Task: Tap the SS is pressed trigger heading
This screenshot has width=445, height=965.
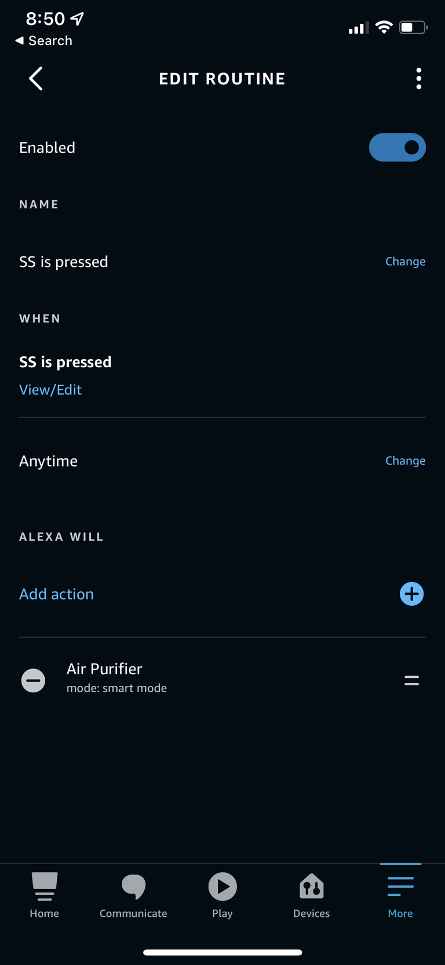Action: tap(65, 362)
